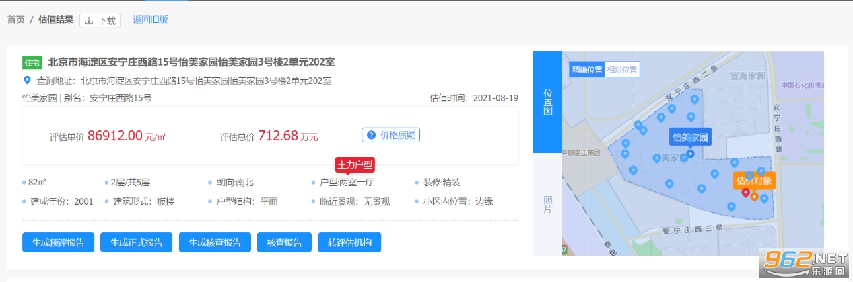This screenshot has height=282, width=853.
Task: Follow the 返回旧版 link
Action: click(x=150, y=19)
